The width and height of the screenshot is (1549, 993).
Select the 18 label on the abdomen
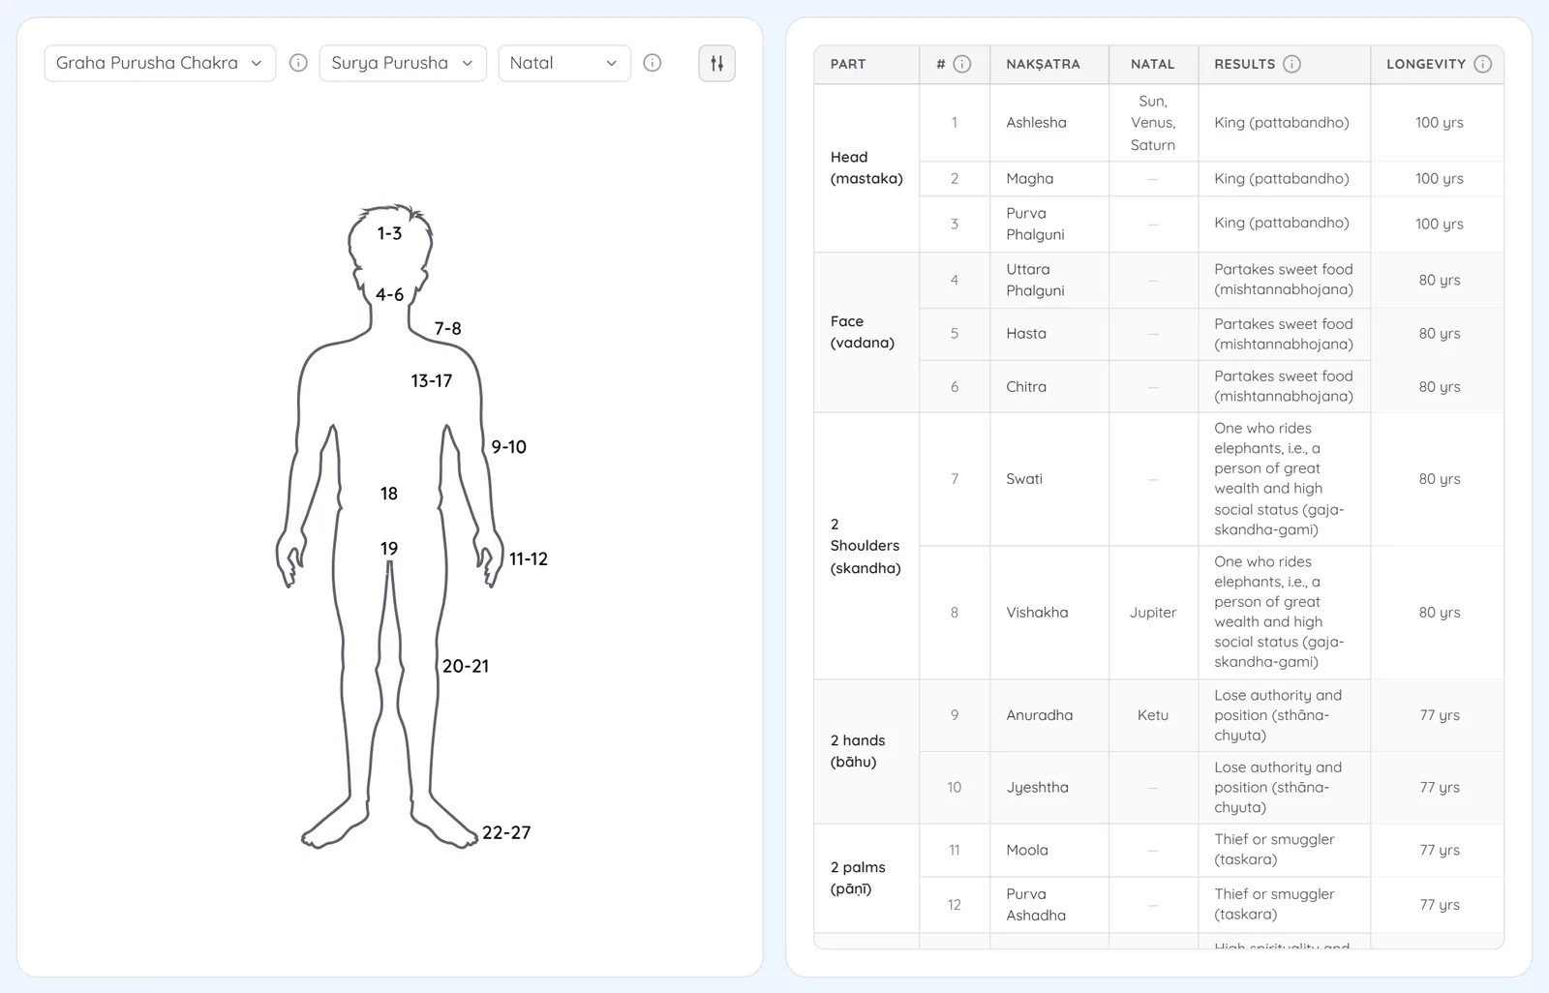(x=389, y=494)
